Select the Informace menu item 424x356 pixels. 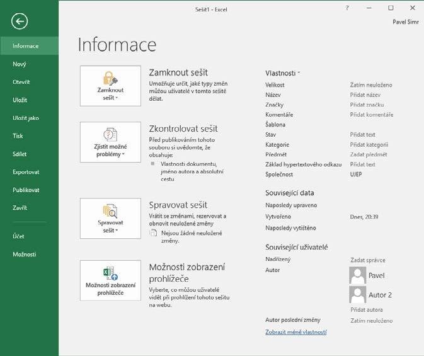29,46
